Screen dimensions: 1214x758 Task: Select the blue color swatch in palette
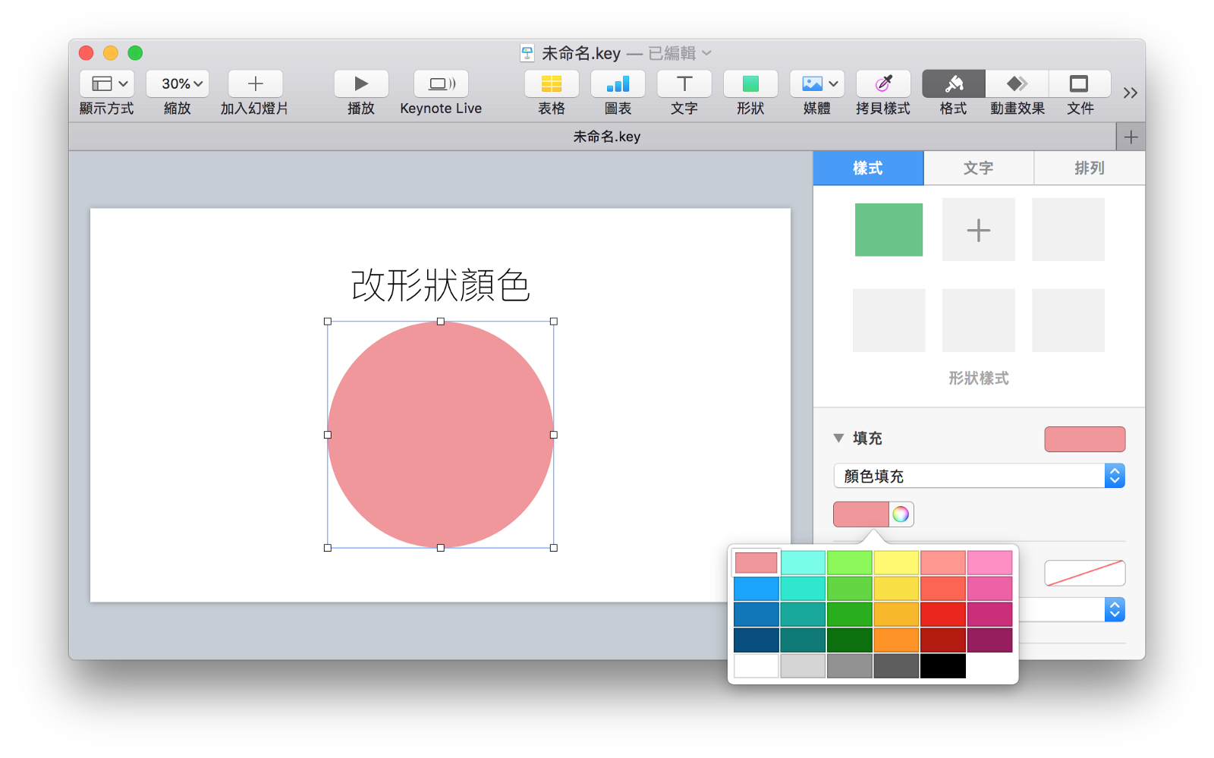point(755,588)
